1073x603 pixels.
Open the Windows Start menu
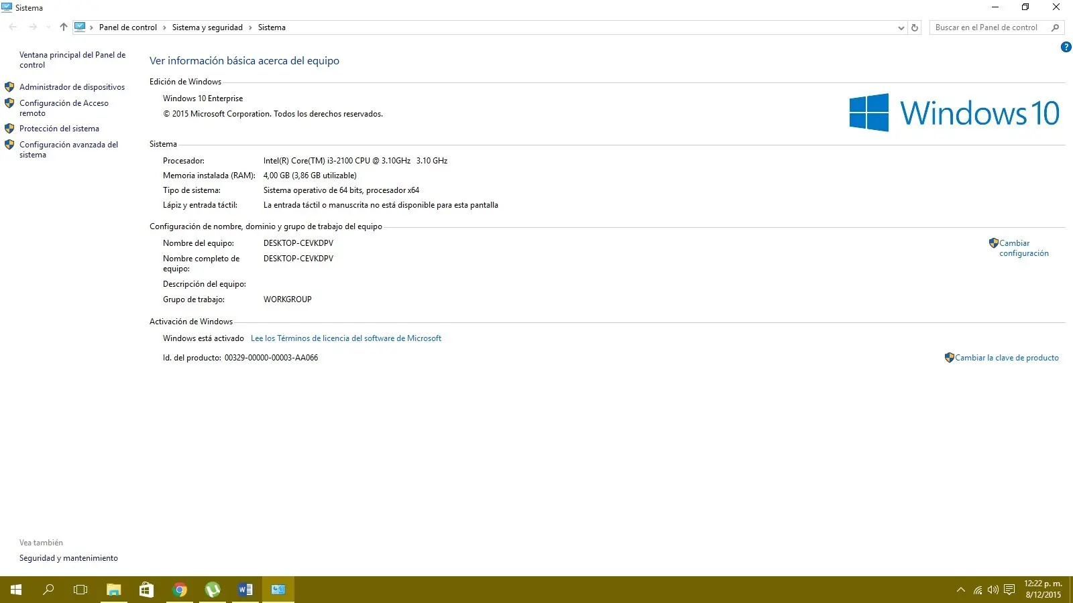16,590
